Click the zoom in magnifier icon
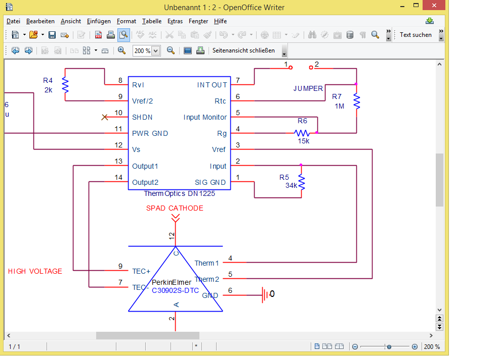 121,50
